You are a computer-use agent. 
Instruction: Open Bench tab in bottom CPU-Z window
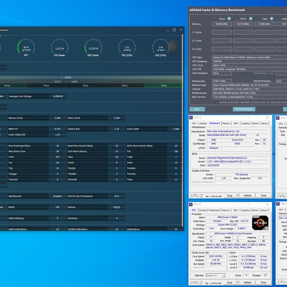point(255,210)
